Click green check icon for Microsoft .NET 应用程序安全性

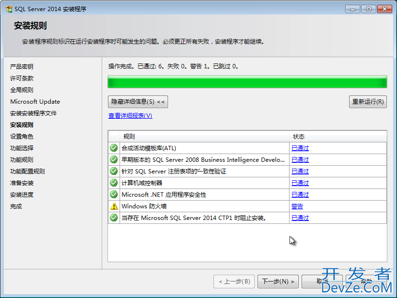(x=114, y=194)
